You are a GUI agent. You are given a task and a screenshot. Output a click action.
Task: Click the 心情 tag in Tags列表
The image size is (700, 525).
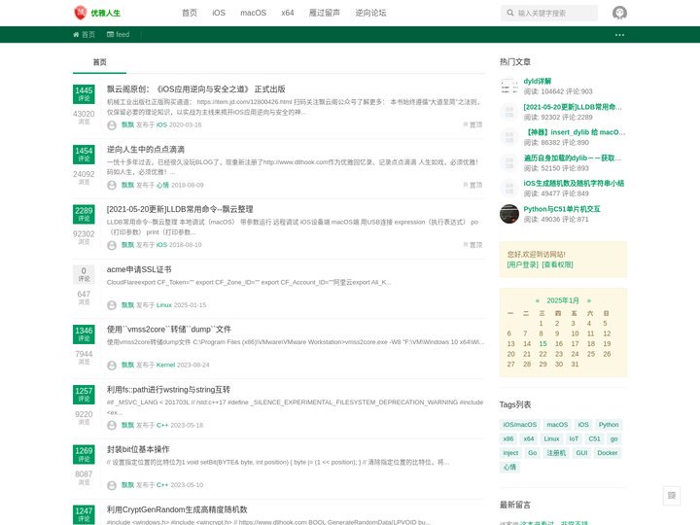pyautogui.click(x=509, y=468)
